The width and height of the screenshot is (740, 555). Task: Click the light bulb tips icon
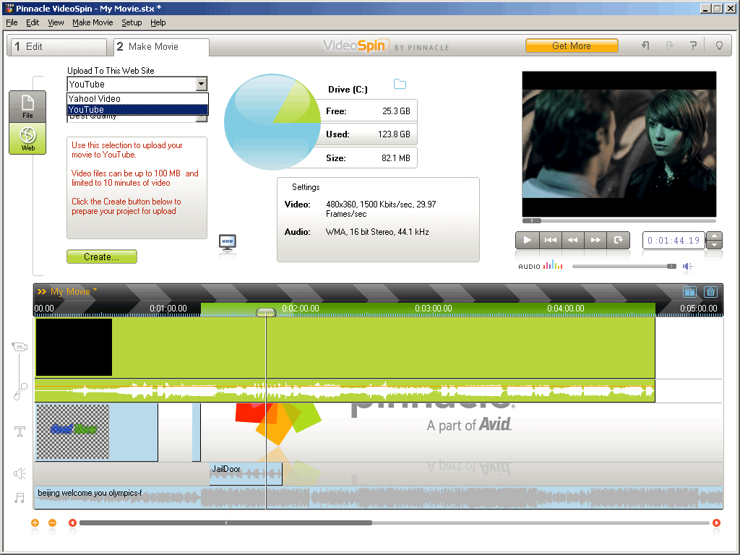719,46
